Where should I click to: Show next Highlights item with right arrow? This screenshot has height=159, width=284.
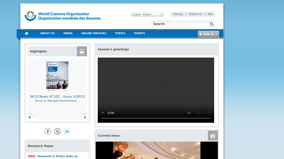pyautogui.click(x=85, y=117)
